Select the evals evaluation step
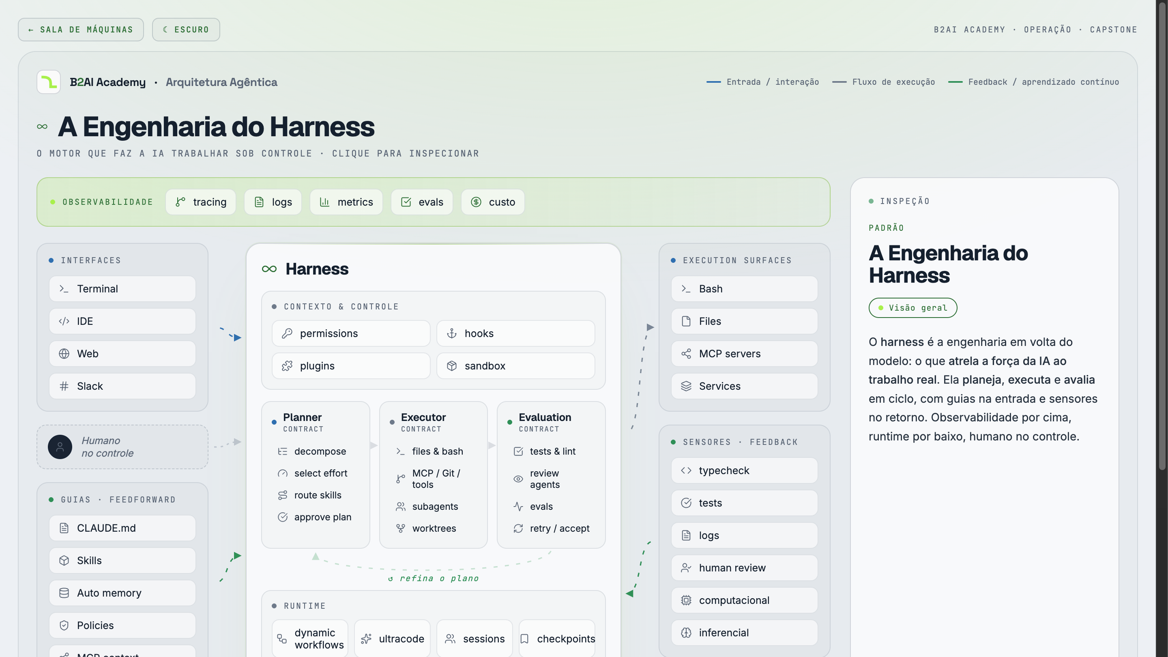 coord(552,507)
